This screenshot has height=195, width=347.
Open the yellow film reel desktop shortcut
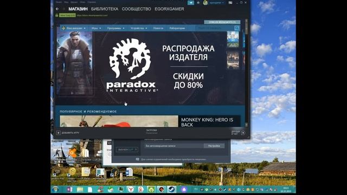coord(72,172)
